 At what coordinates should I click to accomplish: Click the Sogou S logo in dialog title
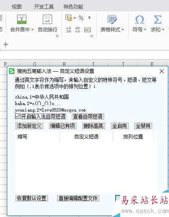click(x=12, y=71)
